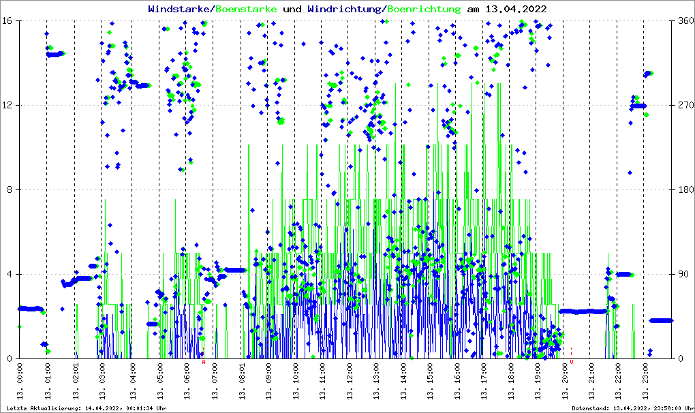Click the red sunset marker 'V'

click(572, 362)
